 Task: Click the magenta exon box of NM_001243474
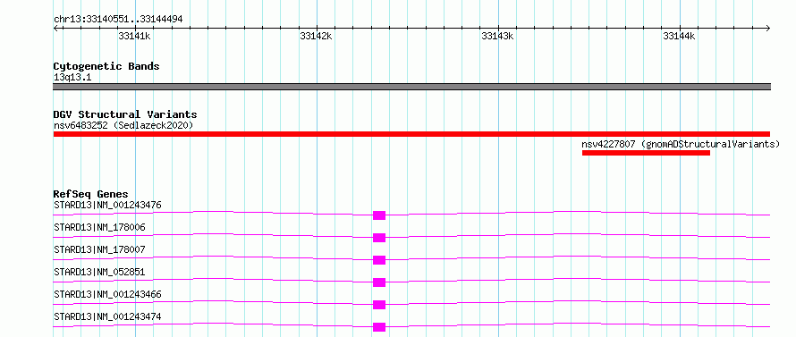click(x=379, y=327)
